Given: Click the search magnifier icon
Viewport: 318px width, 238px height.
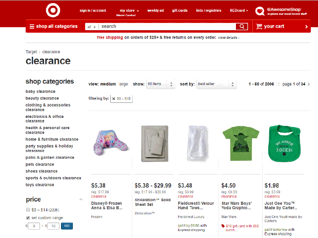Looking at the screenshot, I should 242,26.
